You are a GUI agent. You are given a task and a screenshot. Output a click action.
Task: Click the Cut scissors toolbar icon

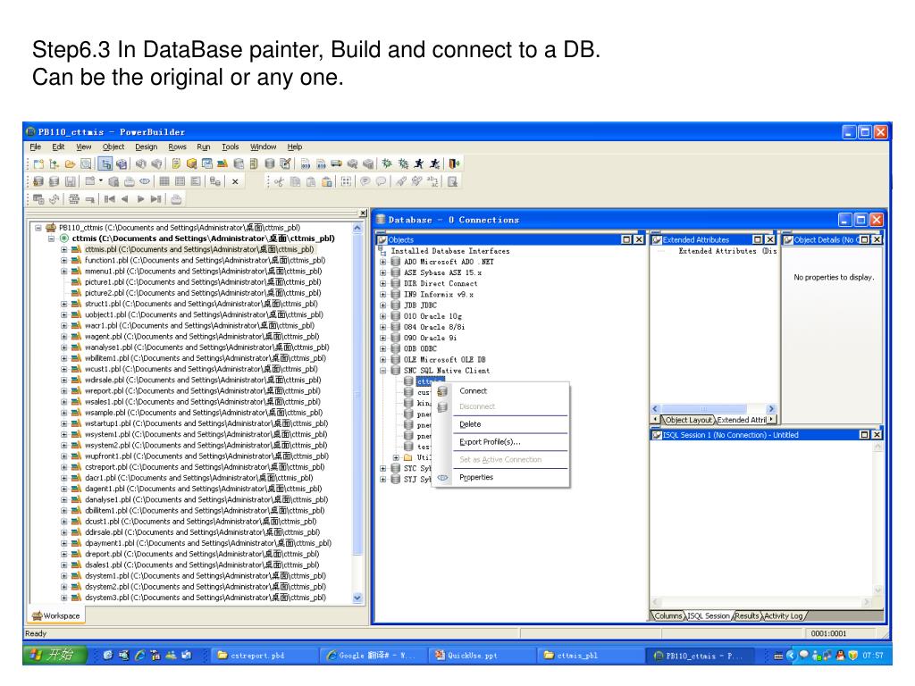(x=279, y=181)
